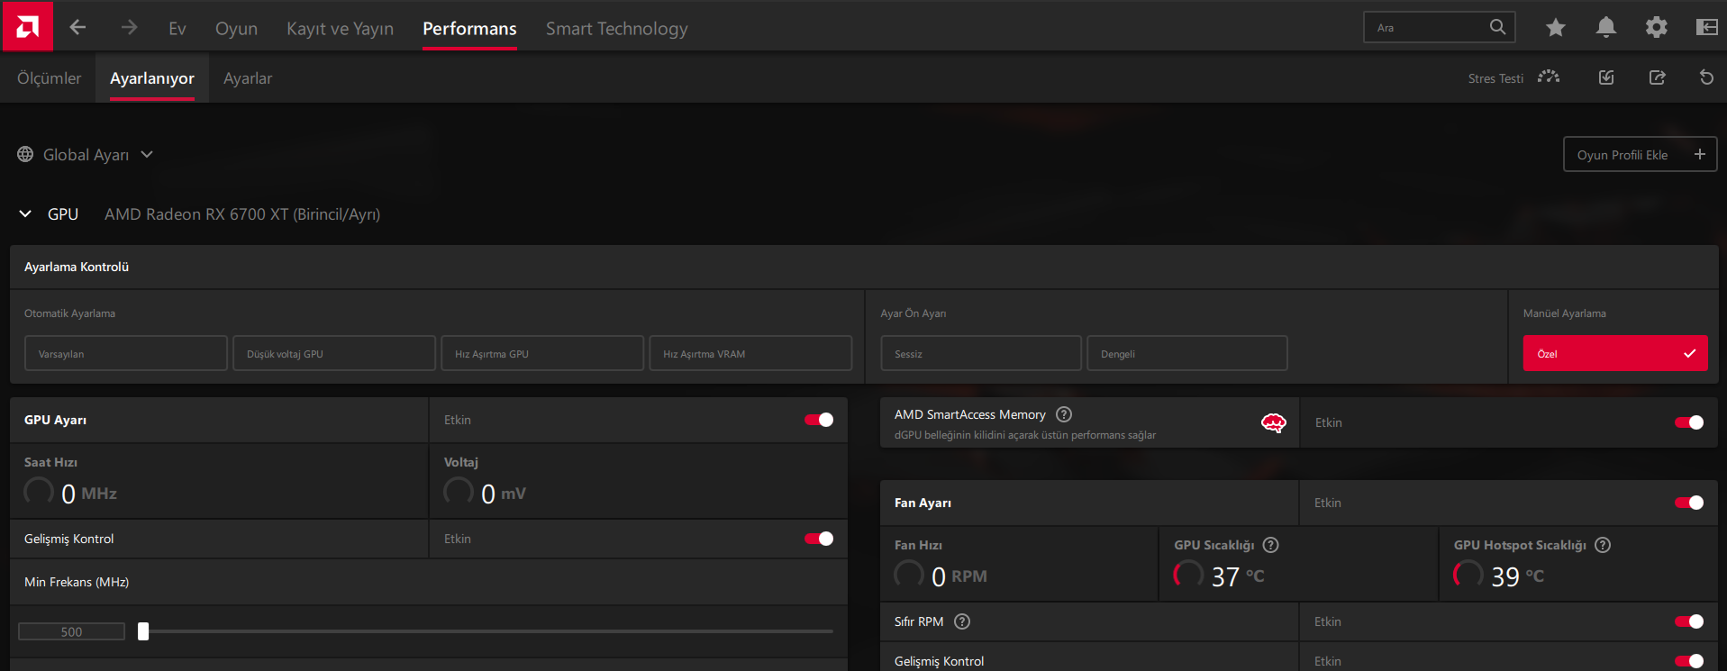Click the Min Frekans slider track
The width and height of the screenshot is (1727, 671).
pos(486,631)
